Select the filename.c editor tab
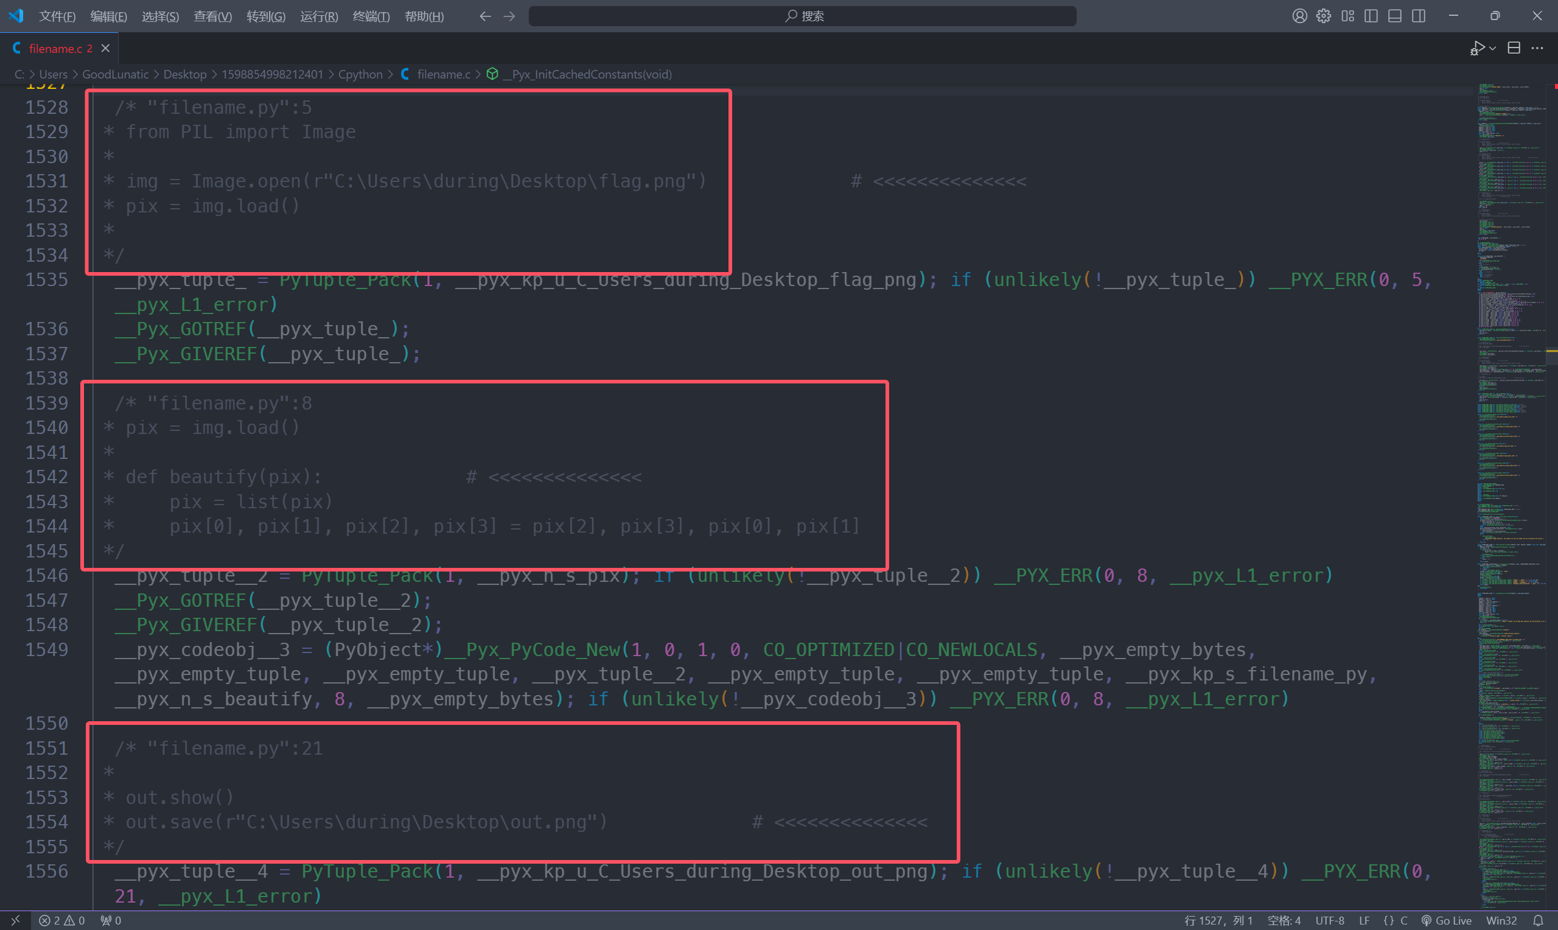The height and width of the screenshot is (930, 1558). pos(60,48)
